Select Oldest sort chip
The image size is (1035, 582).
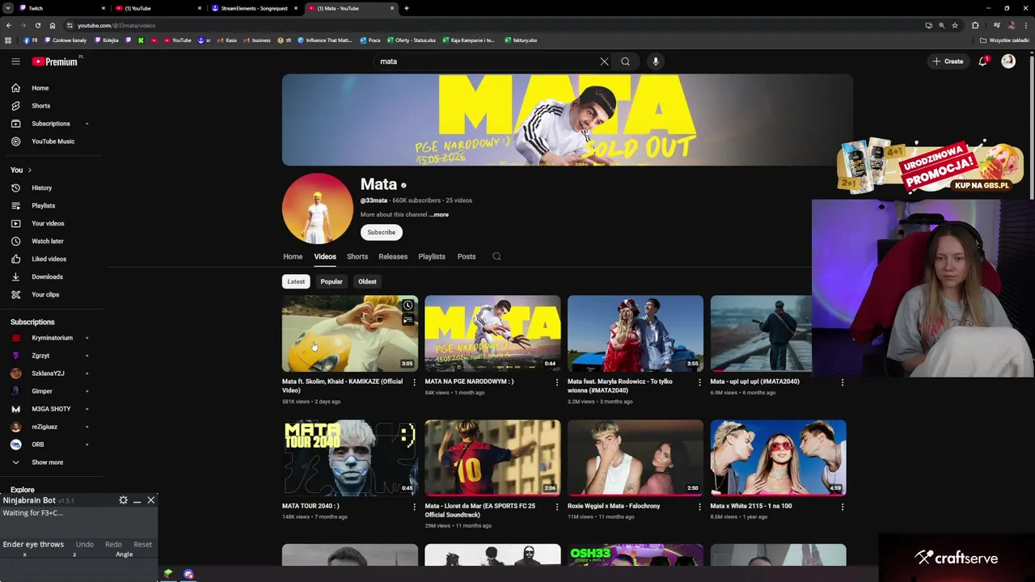coord(367,281)
